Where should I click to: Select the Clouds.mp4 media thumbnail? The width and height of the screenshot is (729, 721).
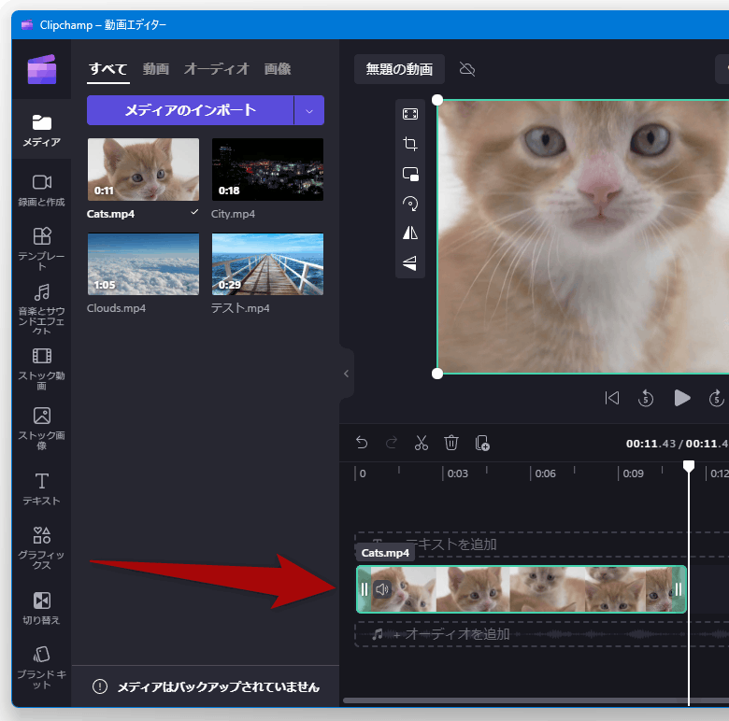[143, 264]
